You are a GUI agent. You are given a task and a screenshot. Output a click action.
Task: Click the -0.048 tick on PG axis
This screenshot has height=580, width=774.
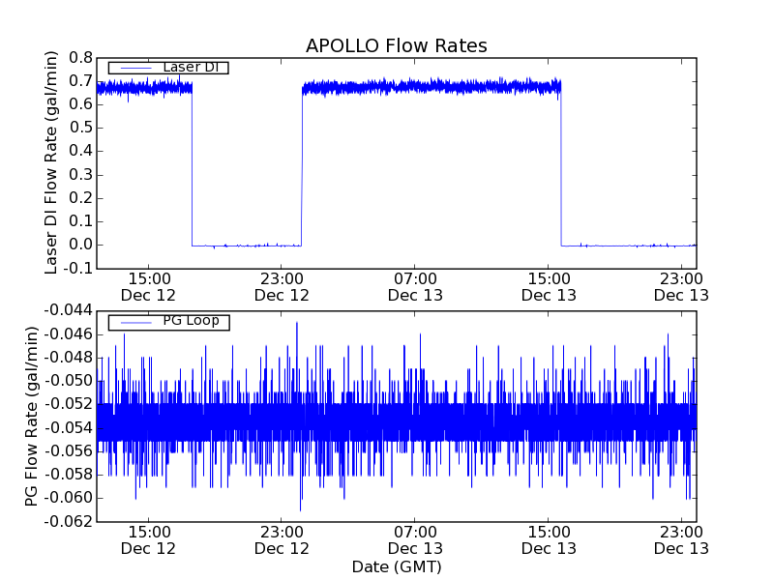tap(68, 358)
